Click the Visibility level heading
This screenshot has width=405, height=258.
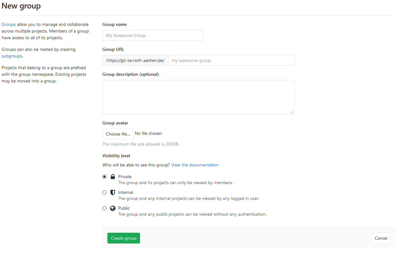pos(116,156)
